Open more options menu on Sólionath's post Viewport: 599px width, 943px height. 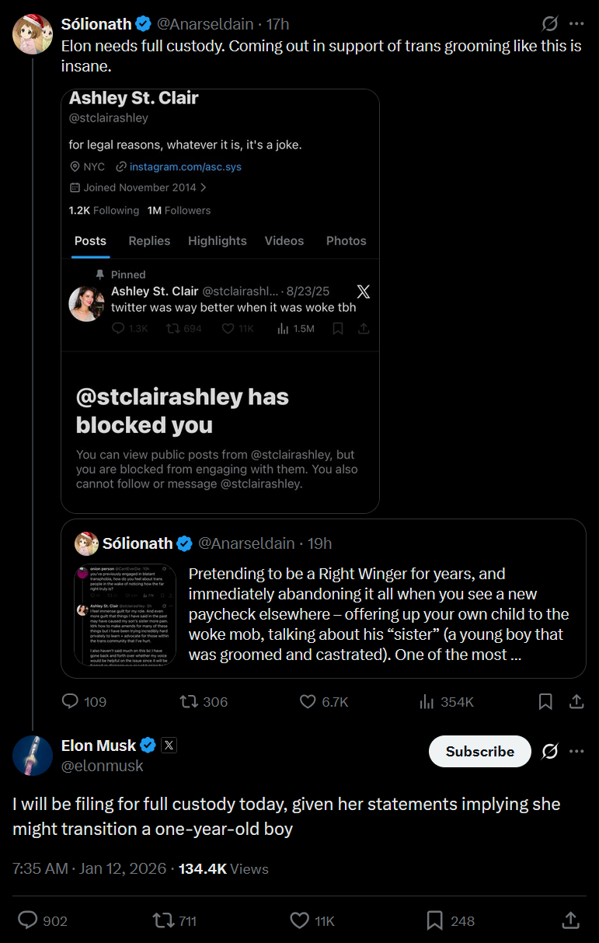(576, 23)
